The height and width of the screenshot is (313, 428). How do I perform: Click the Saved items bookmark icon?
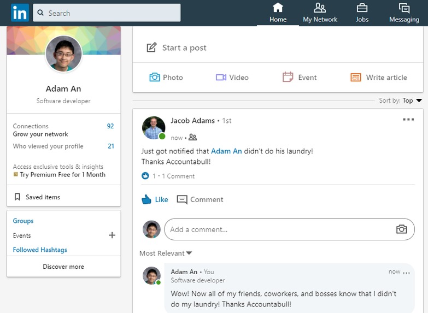pos(17,197)
